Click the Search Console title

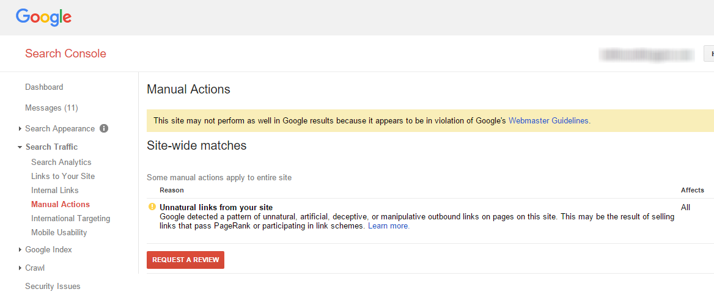[65, 54]
